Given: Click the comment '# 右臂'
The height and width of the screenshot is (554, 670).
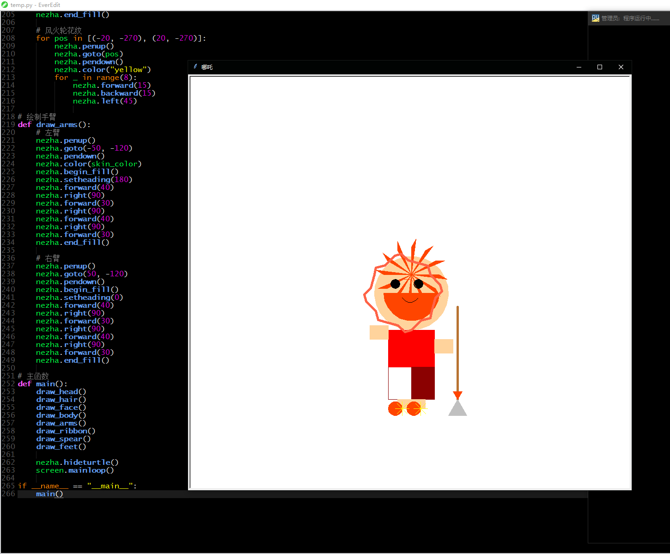Looking at the screenshot, I should 48,258.
